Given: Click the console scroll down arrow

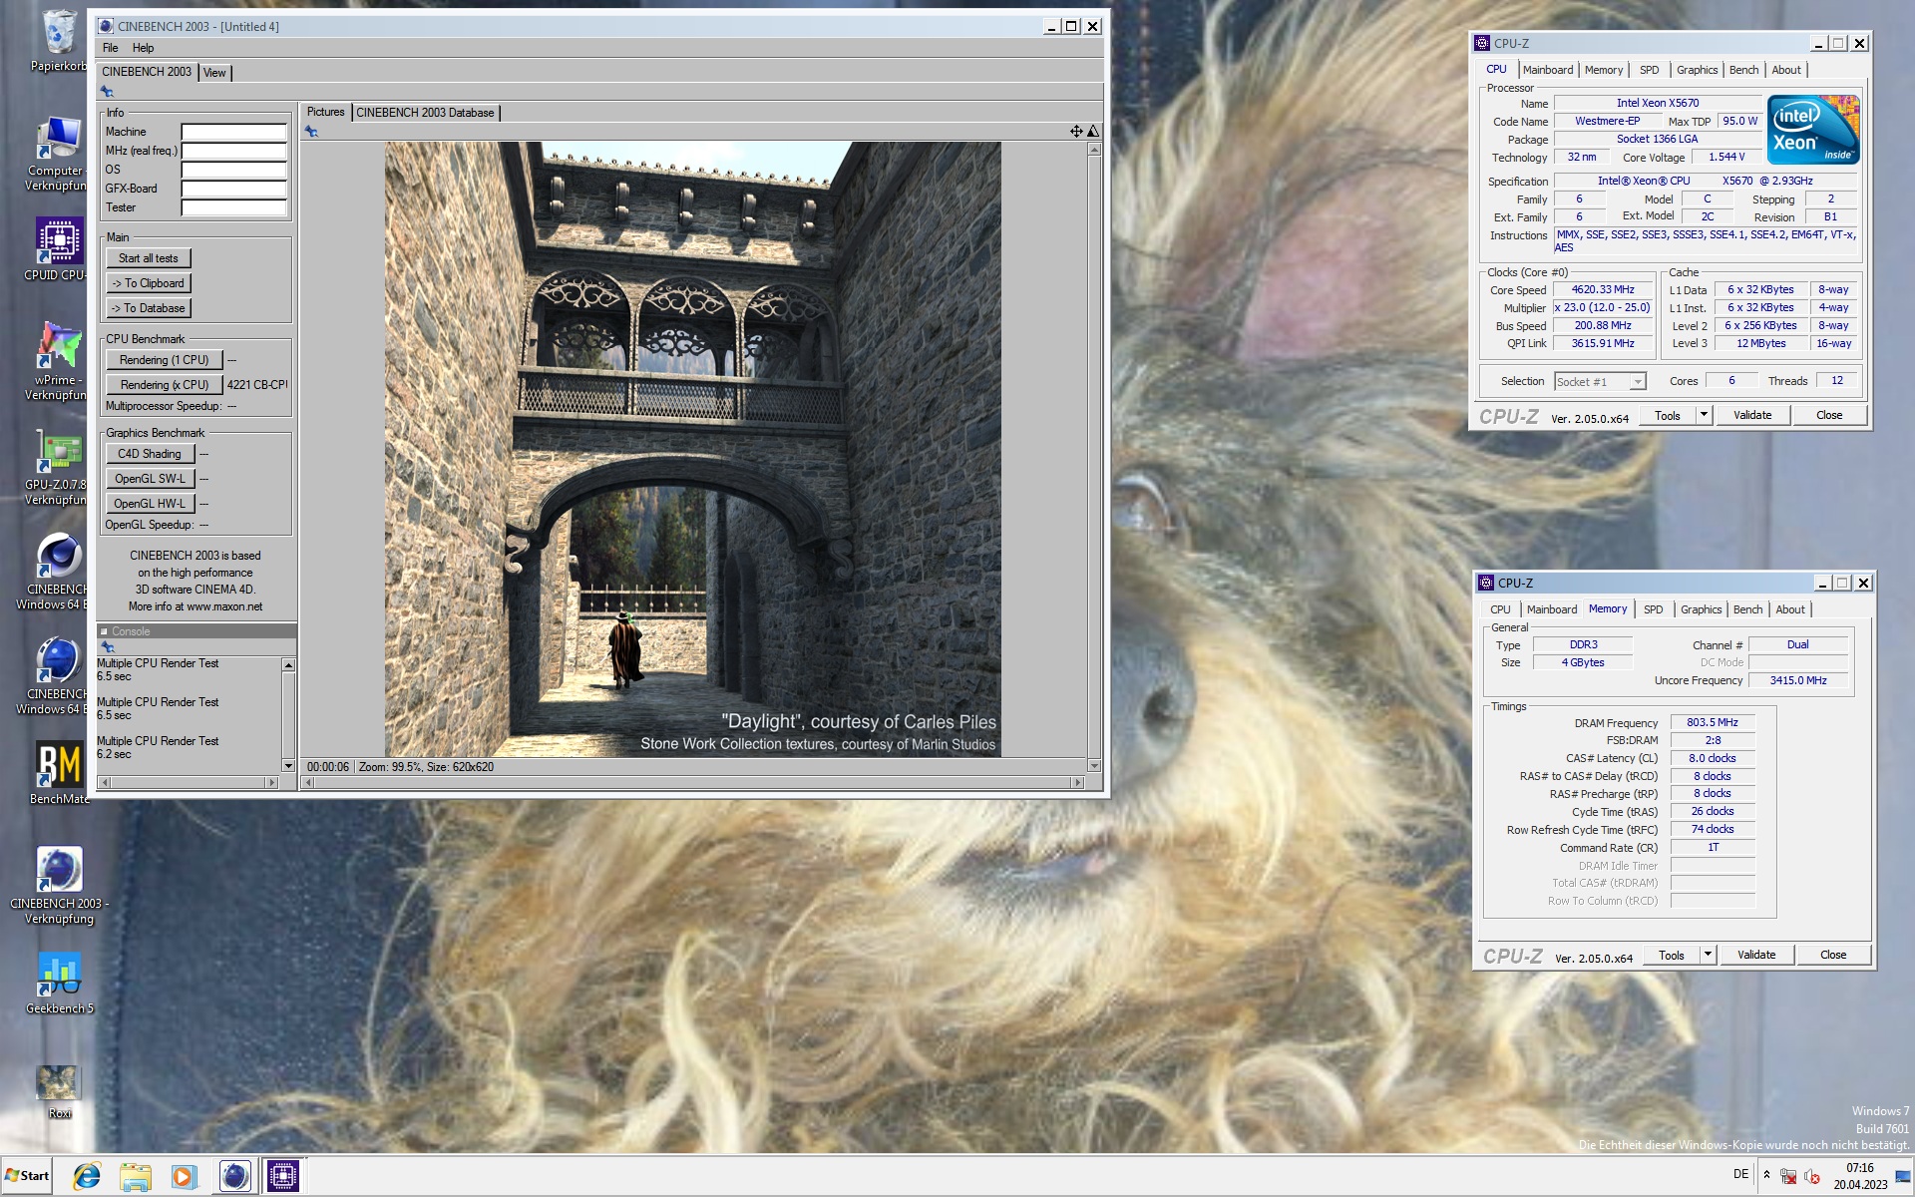Looking at the screenshot, I should pos(288,766).
